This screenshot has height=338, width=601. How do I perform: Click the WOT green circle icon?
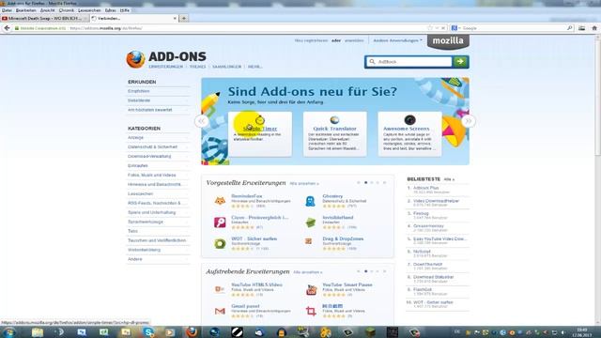[x=220, y=244]
